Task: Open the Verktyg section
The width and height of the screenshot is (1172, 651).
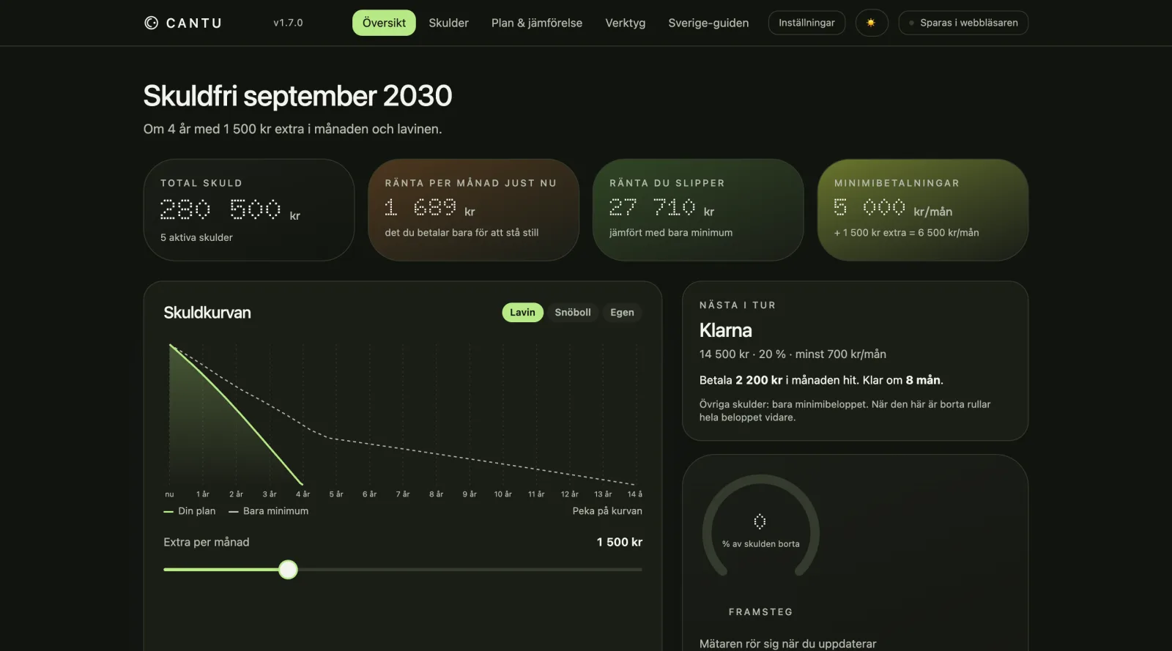Action: point(626,23)
